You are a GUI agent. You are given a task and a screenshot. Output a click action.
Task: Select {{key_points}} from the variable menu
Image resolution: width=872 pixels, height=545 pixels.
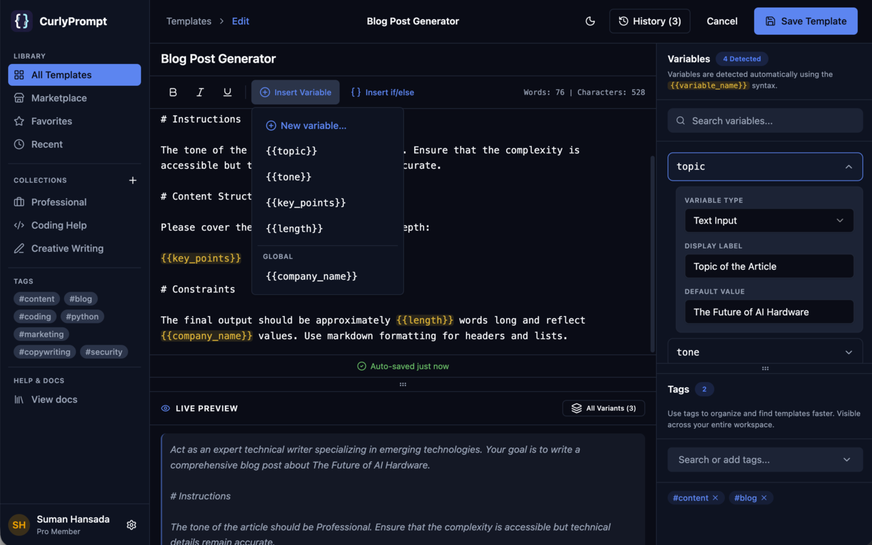coord(306,203)
